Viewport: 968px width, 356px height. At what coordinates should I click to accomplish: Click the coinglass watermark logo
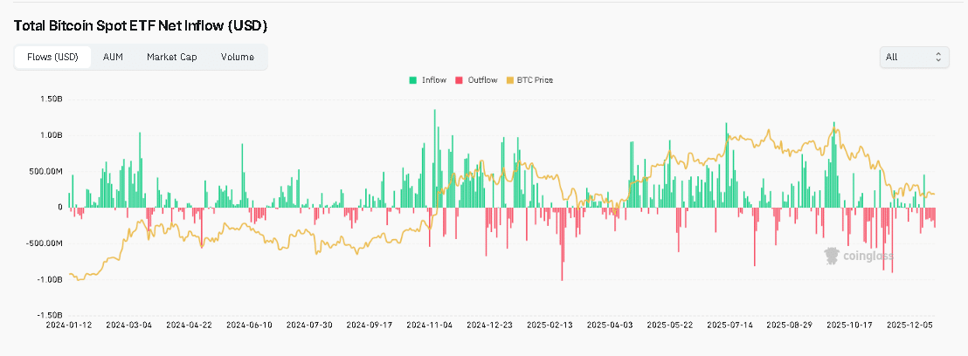pyautogui.click(x=859, y=256)
